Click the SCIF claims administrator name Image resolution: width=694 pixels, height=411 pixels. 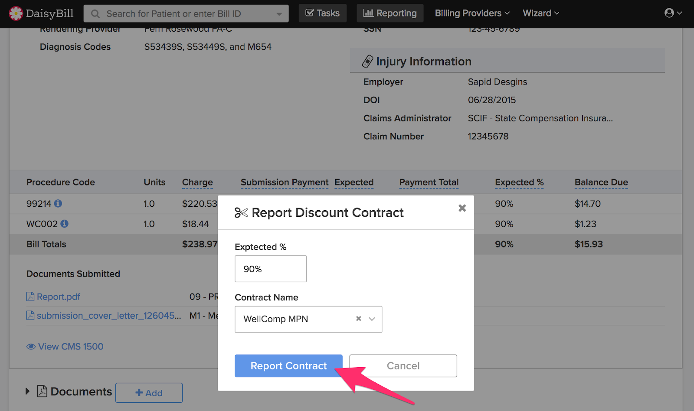pos(540,118)
